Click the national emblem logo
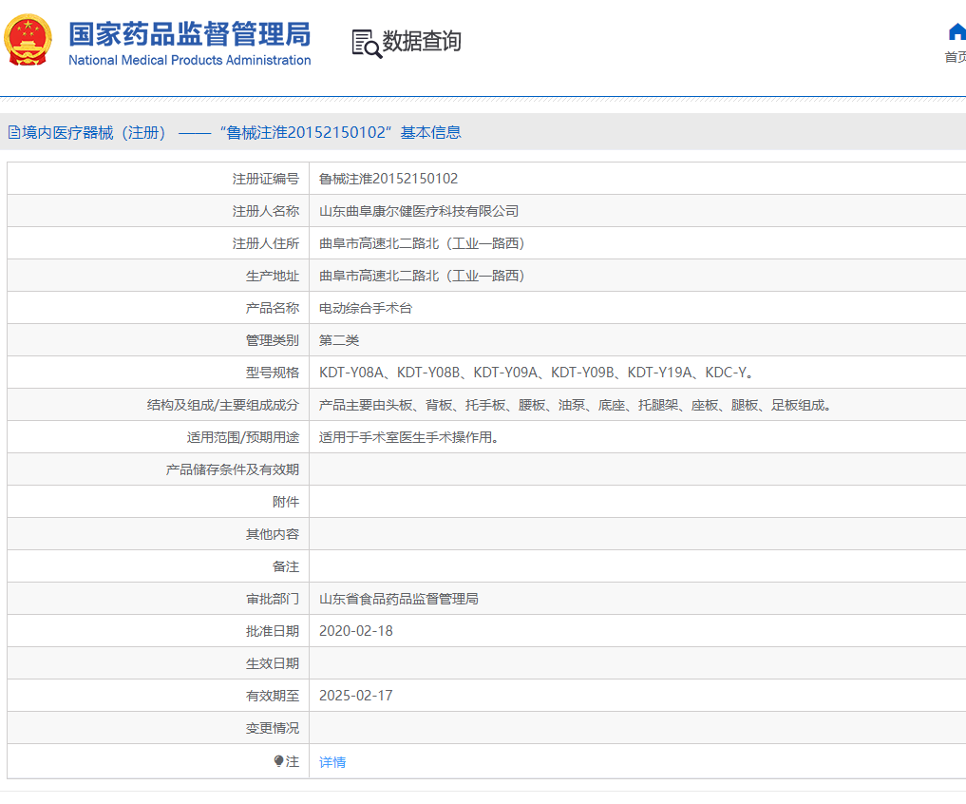 click(x=28, y=40)
